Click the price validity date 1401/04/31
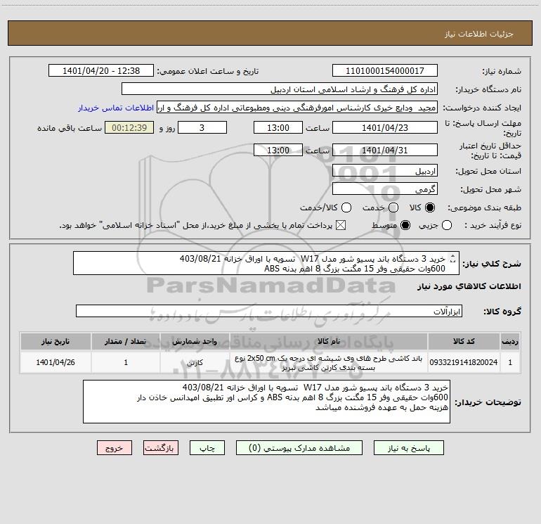541x524 pixels. point(385,150)
